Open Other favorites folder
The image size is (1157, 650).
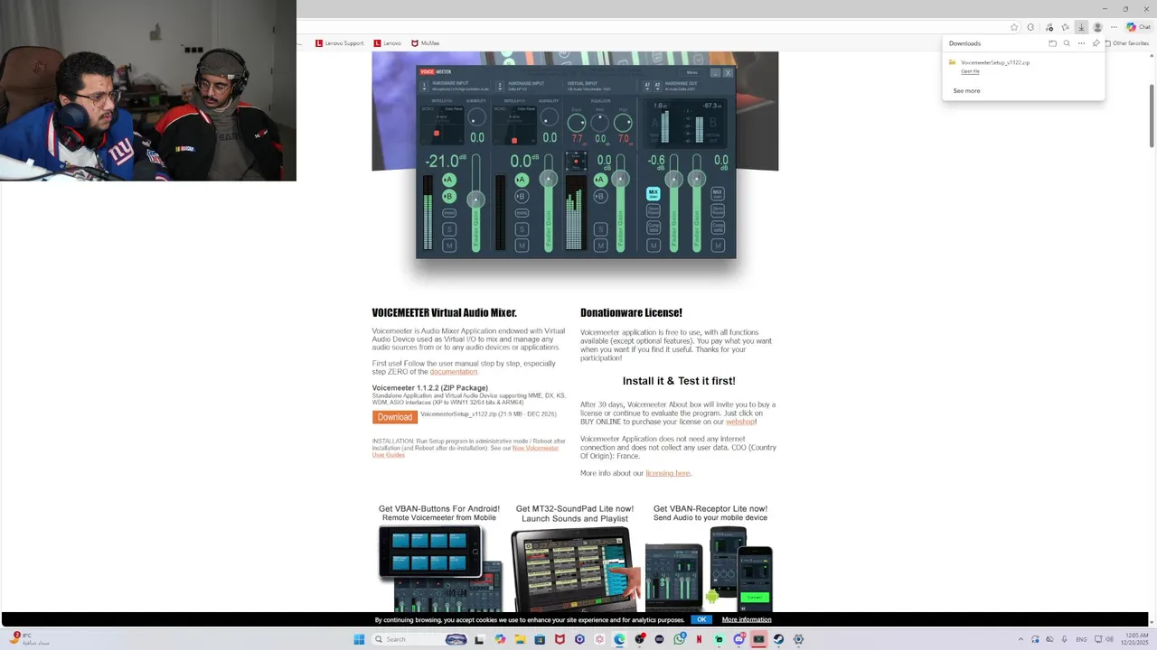pos(1126,43)
